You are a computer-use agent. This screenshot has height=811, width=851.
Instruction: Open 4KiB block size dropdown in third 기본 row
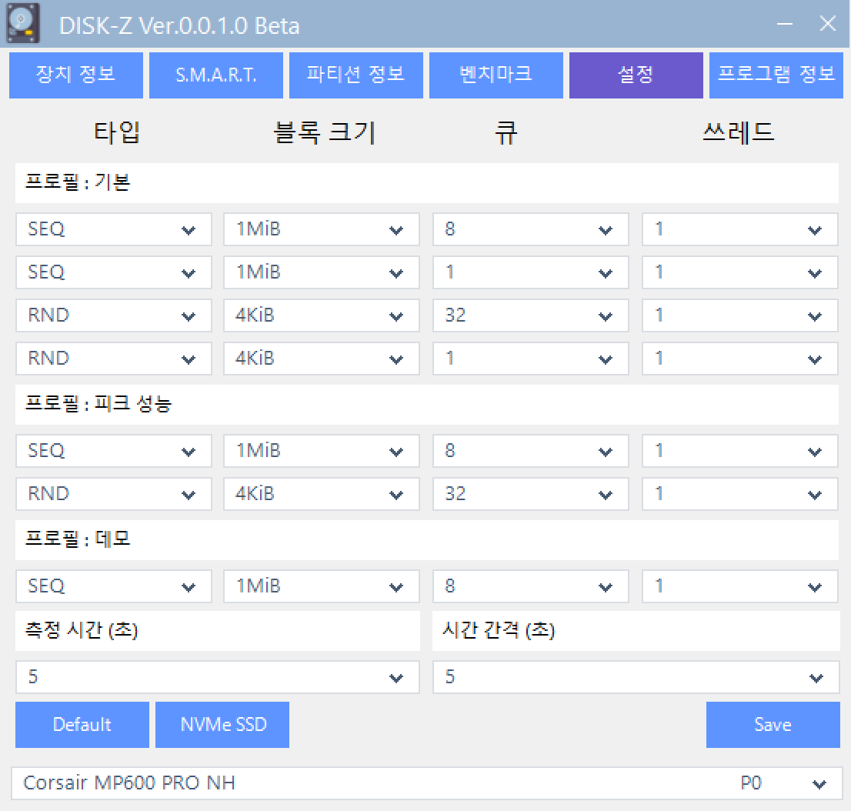coord(322,315)
